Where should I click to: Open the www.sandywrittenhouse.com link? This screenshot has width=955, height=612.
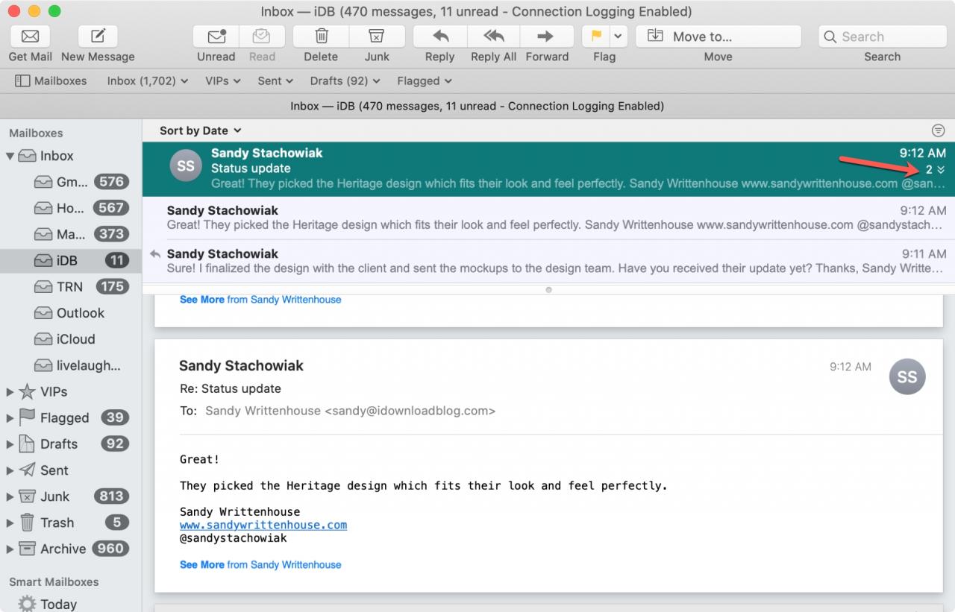263,525
